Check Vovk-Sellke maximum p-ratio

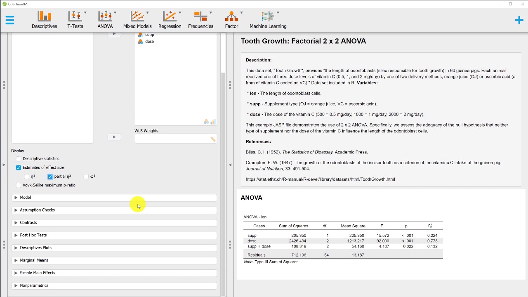19,186
